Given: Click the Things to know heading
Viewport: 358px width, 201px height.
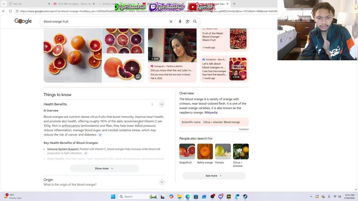Looking at the screenshot, I should click(58, 95).
